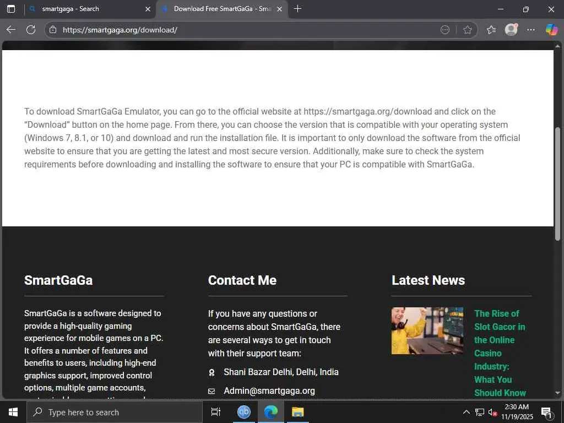
Task: Open the Slot Gacor article thumbnail
Action: coord(427,330)
